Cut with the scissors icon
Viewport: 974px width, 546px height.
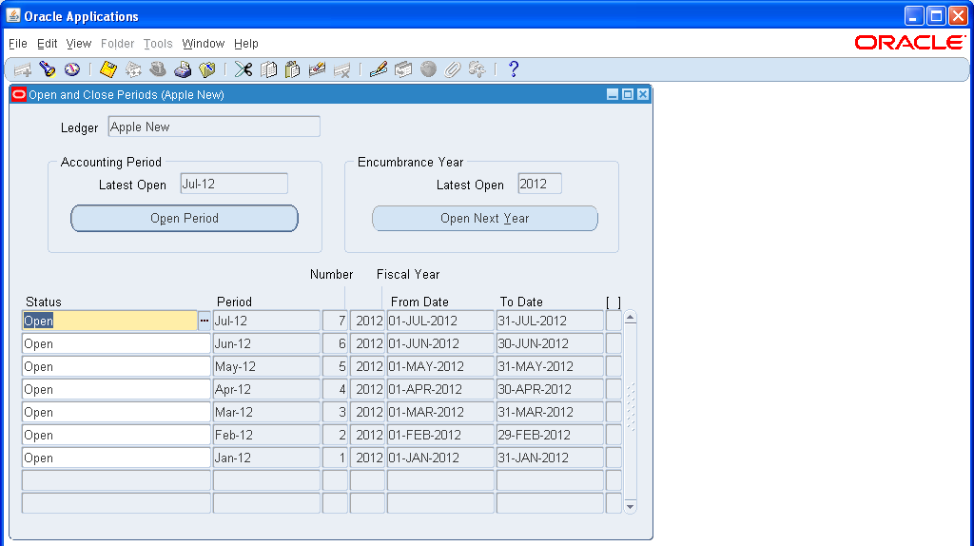[243, 69]
